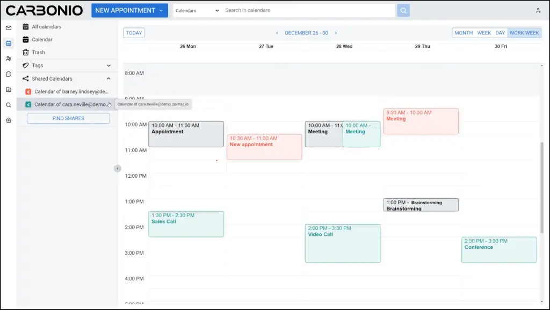Open the Chats module icon in sidebar
550x310 pixels.
coord(9,74)
